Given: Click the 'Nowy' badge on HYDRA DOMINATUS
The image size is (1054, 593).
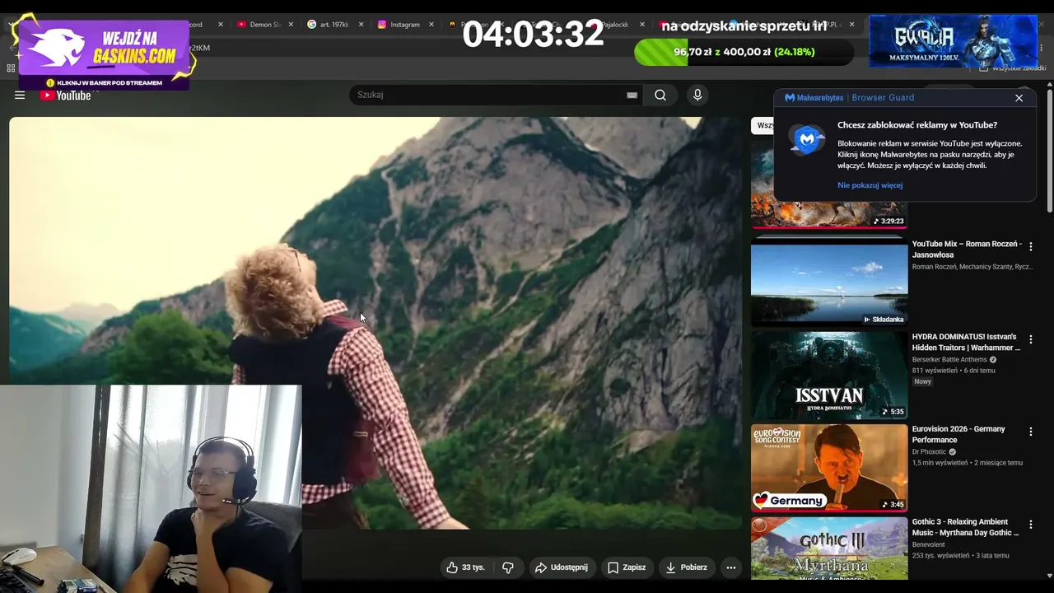Looking at the screenshot, I should 922,381.
